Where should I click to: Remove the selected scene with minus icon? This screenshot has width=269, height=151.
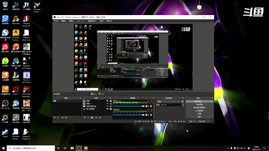(58, 117)
